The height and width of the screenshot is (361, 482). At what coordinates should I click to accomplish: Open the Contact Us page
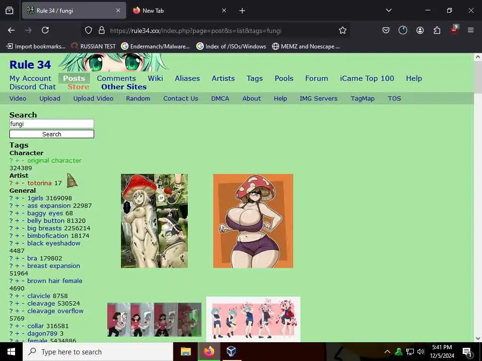(x=181, y=99)
